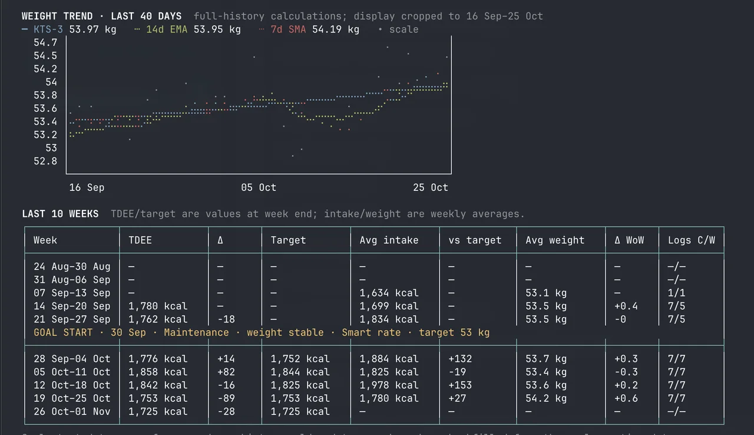Click the Week column header
The image size is (754, 435).
[x=45, y=240]
